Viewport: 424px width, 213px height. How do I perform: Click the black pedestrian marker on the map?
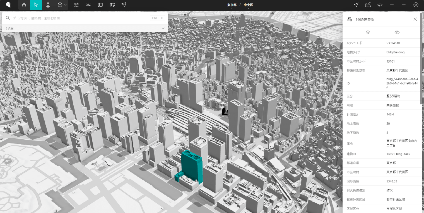pos(225,111)
